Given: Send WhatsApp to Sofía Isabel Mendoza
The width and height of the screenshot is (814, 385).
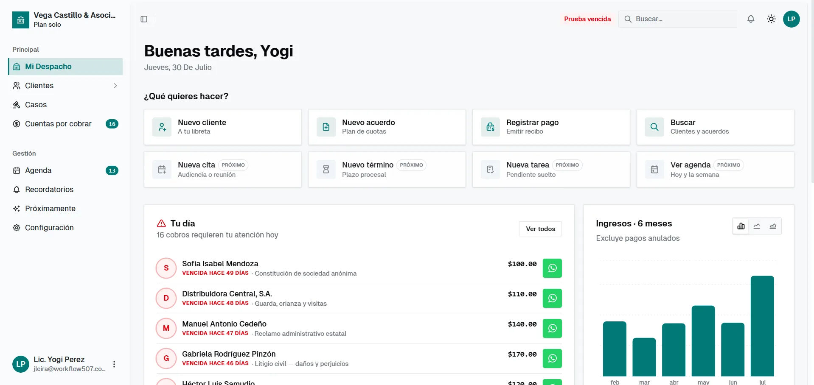Looking at the screenshot, I should pyautogui.click(x=552, y=268).
